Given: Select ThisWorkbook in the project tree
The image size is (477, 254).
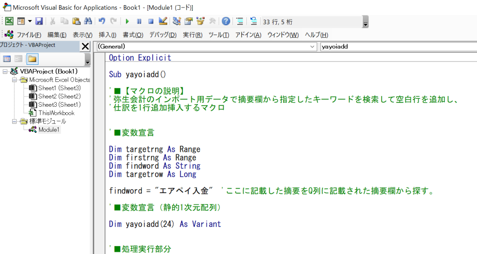Looking at the screenshot, I should (56, 113).
